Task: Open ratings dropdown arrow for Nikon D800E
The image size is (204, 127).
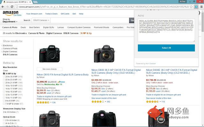Action: [160, 102]
